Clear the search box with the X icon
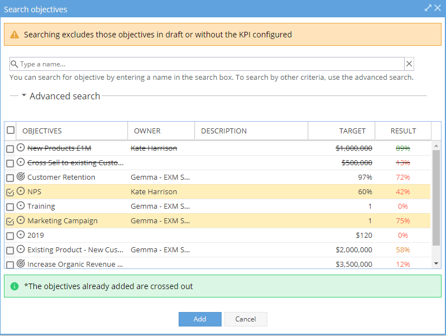This screenshot has height=336, width=446. [409, 64]
